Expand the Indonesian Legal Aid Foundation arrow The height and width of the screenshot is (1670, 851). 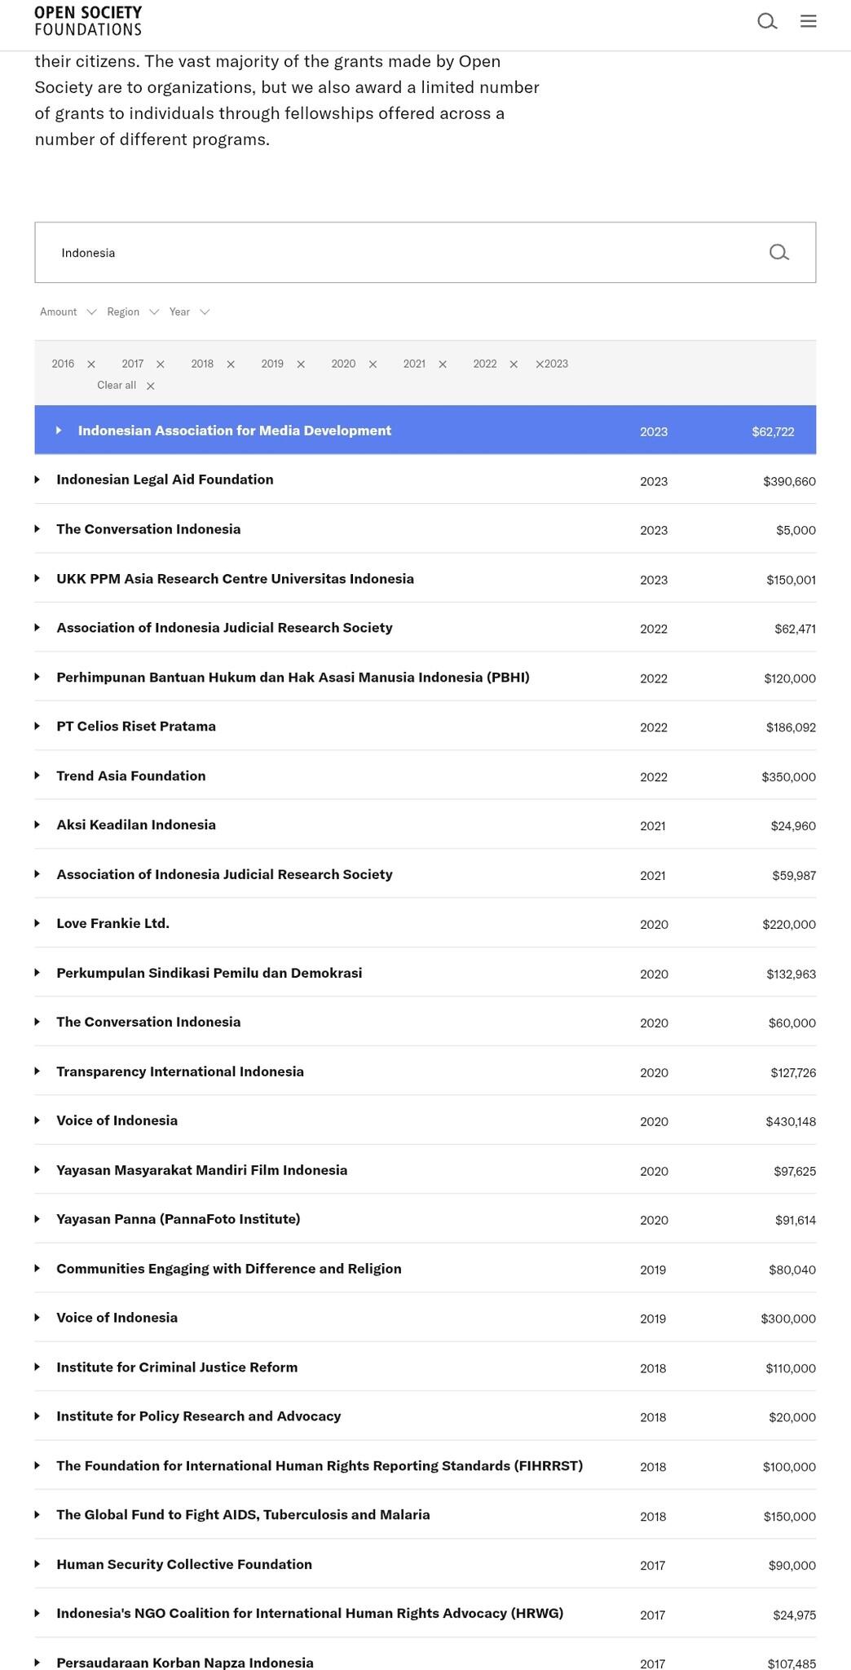point(37,479)
